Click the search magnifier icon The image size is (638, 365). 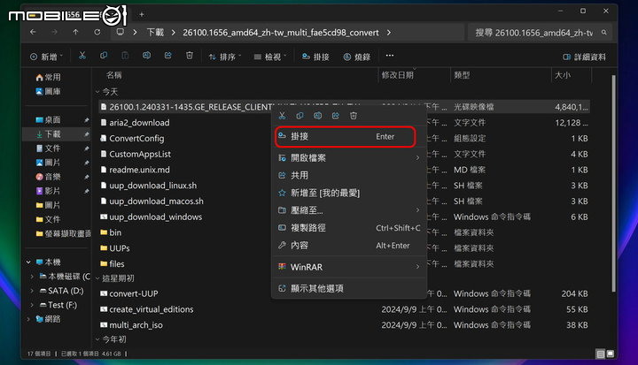[604, 32]
